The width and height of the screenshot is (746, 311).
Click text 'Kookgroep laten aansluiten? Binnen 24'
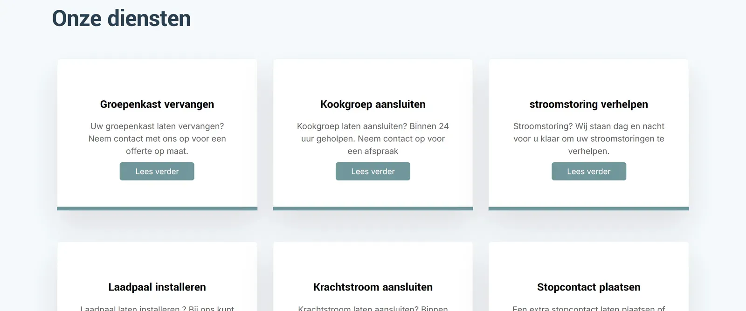373,126
